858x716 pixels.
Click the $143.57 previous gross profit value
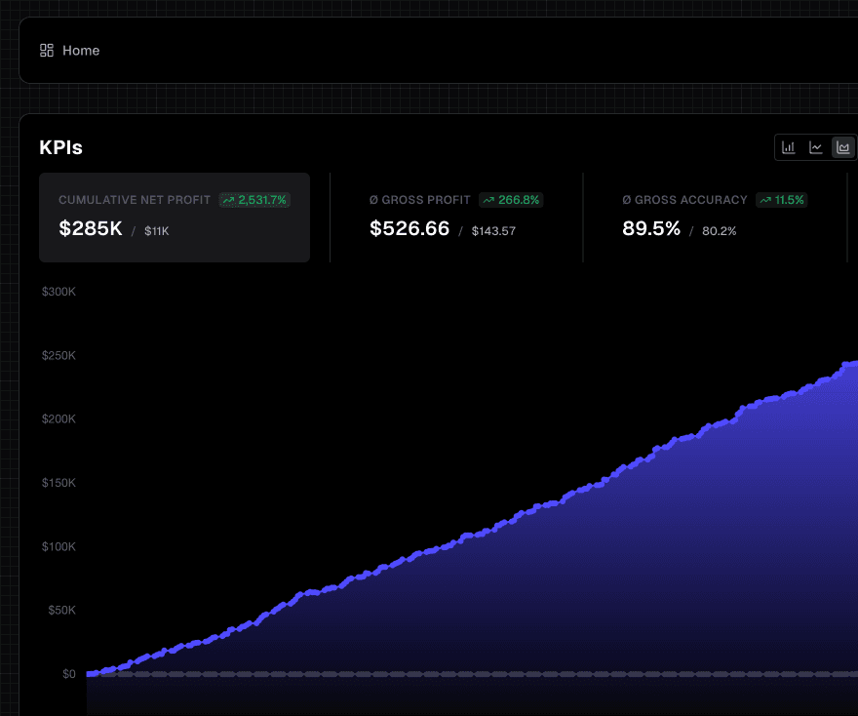click(493, 231)
